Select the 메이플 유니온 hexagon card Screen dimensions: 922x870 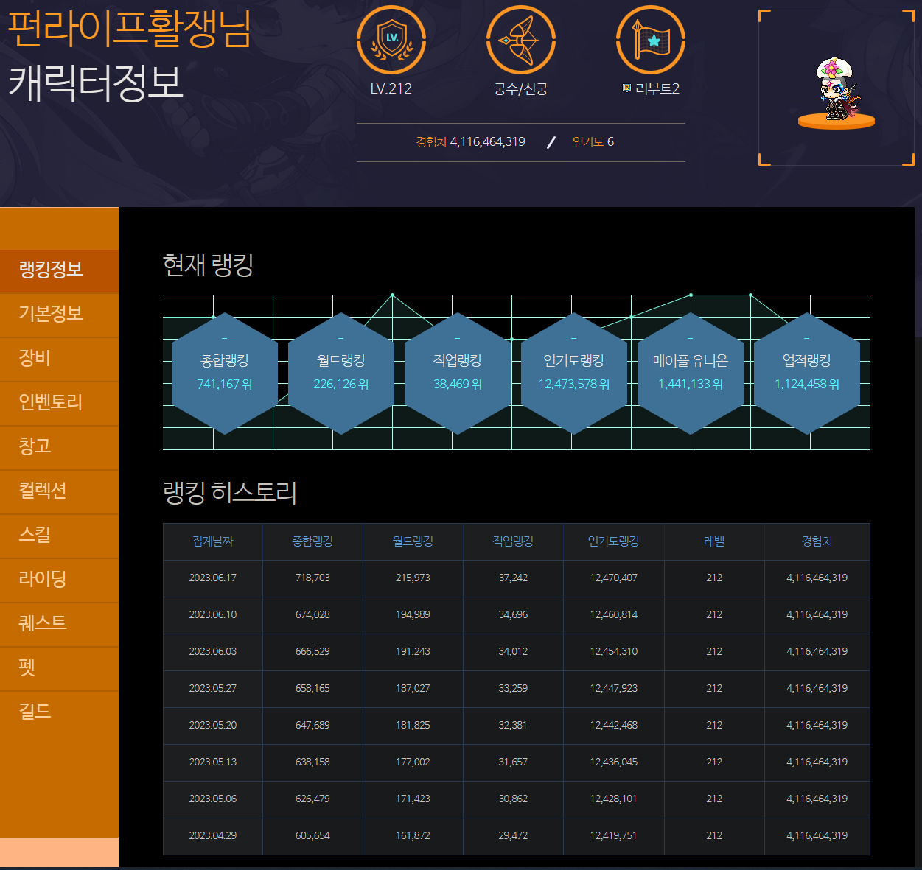coord(691,373)
